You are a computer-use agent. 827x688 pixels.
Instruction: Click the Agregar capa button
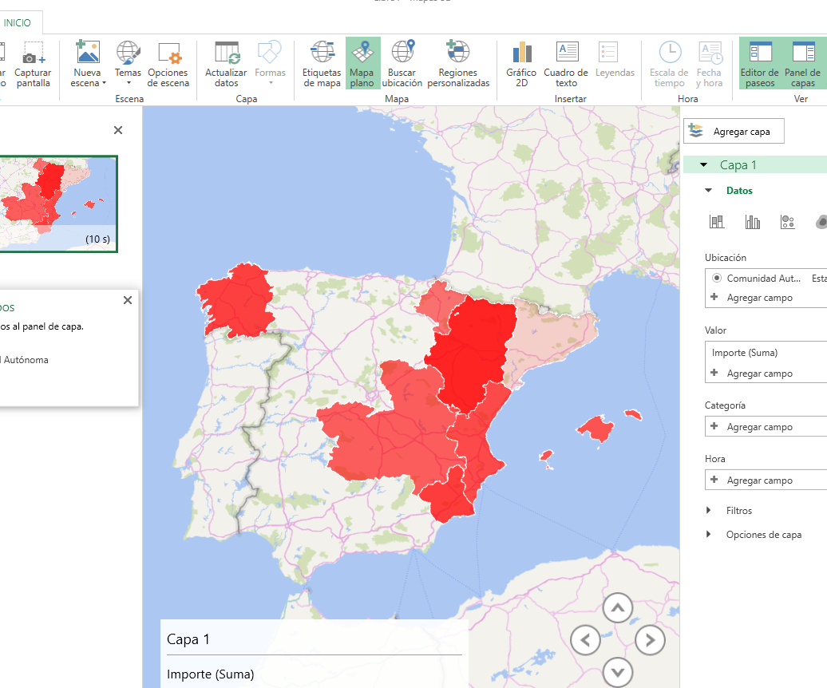pyautogui.click(x=733, y=131)
